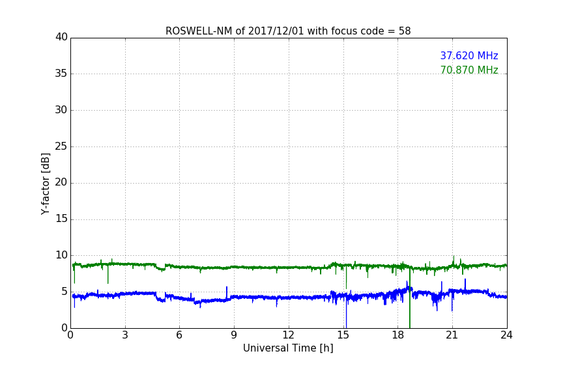The height and width of the screenshot is (375, 563).
Task: Click x-axis tick label 3
Action: click(125, 335)
